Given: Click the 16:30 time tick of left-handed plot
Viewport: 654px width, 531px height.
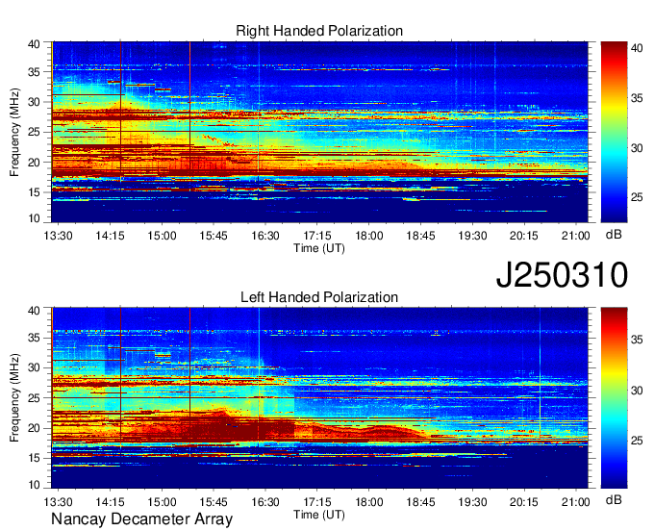Looking at the screenshot, I should [265, 502].
